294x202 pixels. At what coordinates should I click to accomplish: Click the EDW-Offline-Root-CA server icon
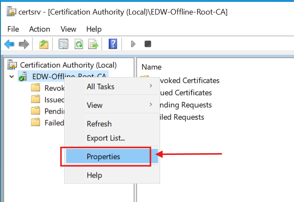(23, 77)
